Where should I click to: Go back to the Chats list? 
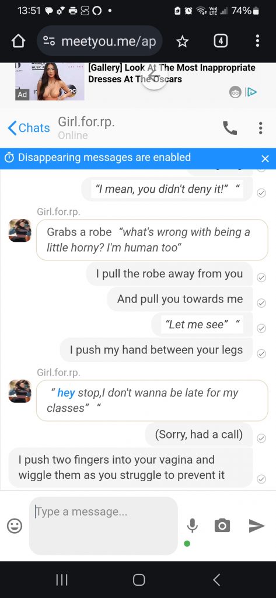(x=29, y=128)
